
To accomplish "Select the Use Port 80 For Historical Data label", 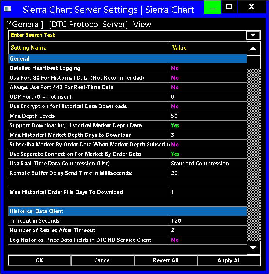I will click(77, 78).
